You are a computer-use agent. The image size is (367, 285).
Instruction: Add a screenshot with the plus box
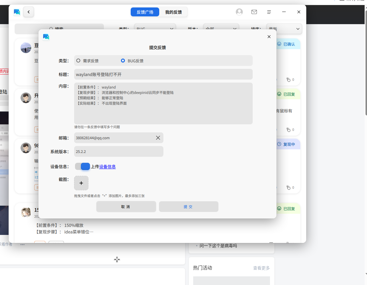(81, 183)
